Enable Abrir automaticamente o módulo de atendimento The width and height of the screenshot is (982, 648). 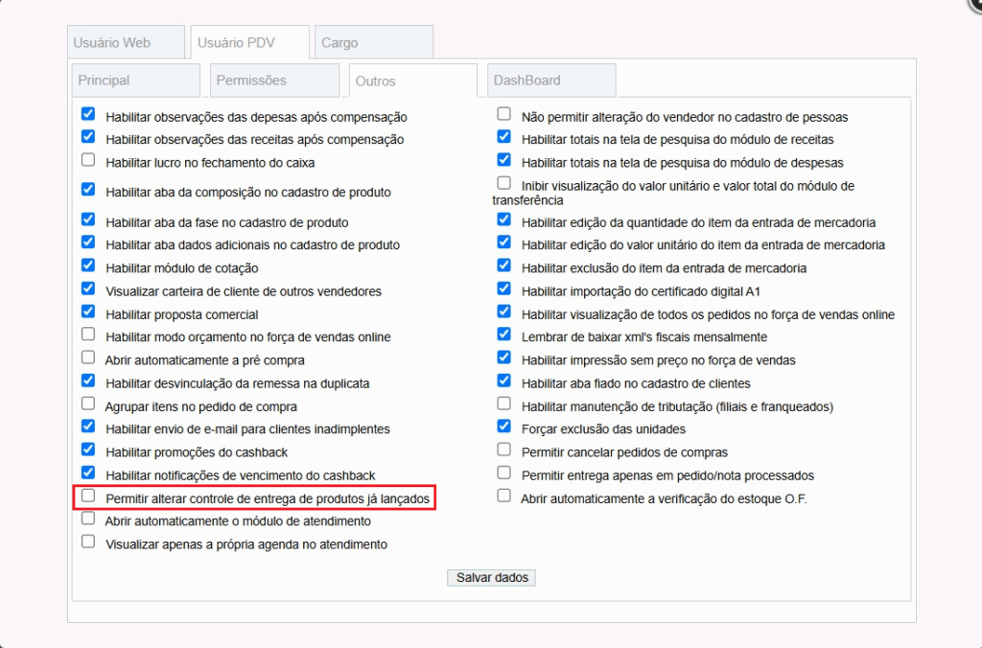88,518
